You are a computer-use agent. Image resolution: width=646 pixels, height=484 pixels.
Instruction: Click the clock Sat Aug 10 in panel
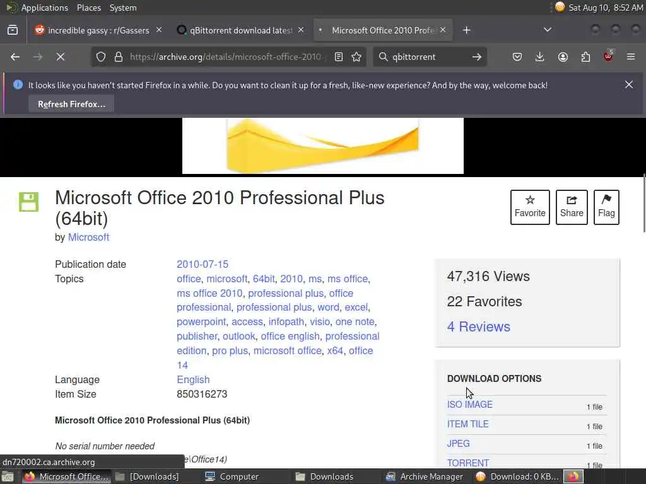606,8
